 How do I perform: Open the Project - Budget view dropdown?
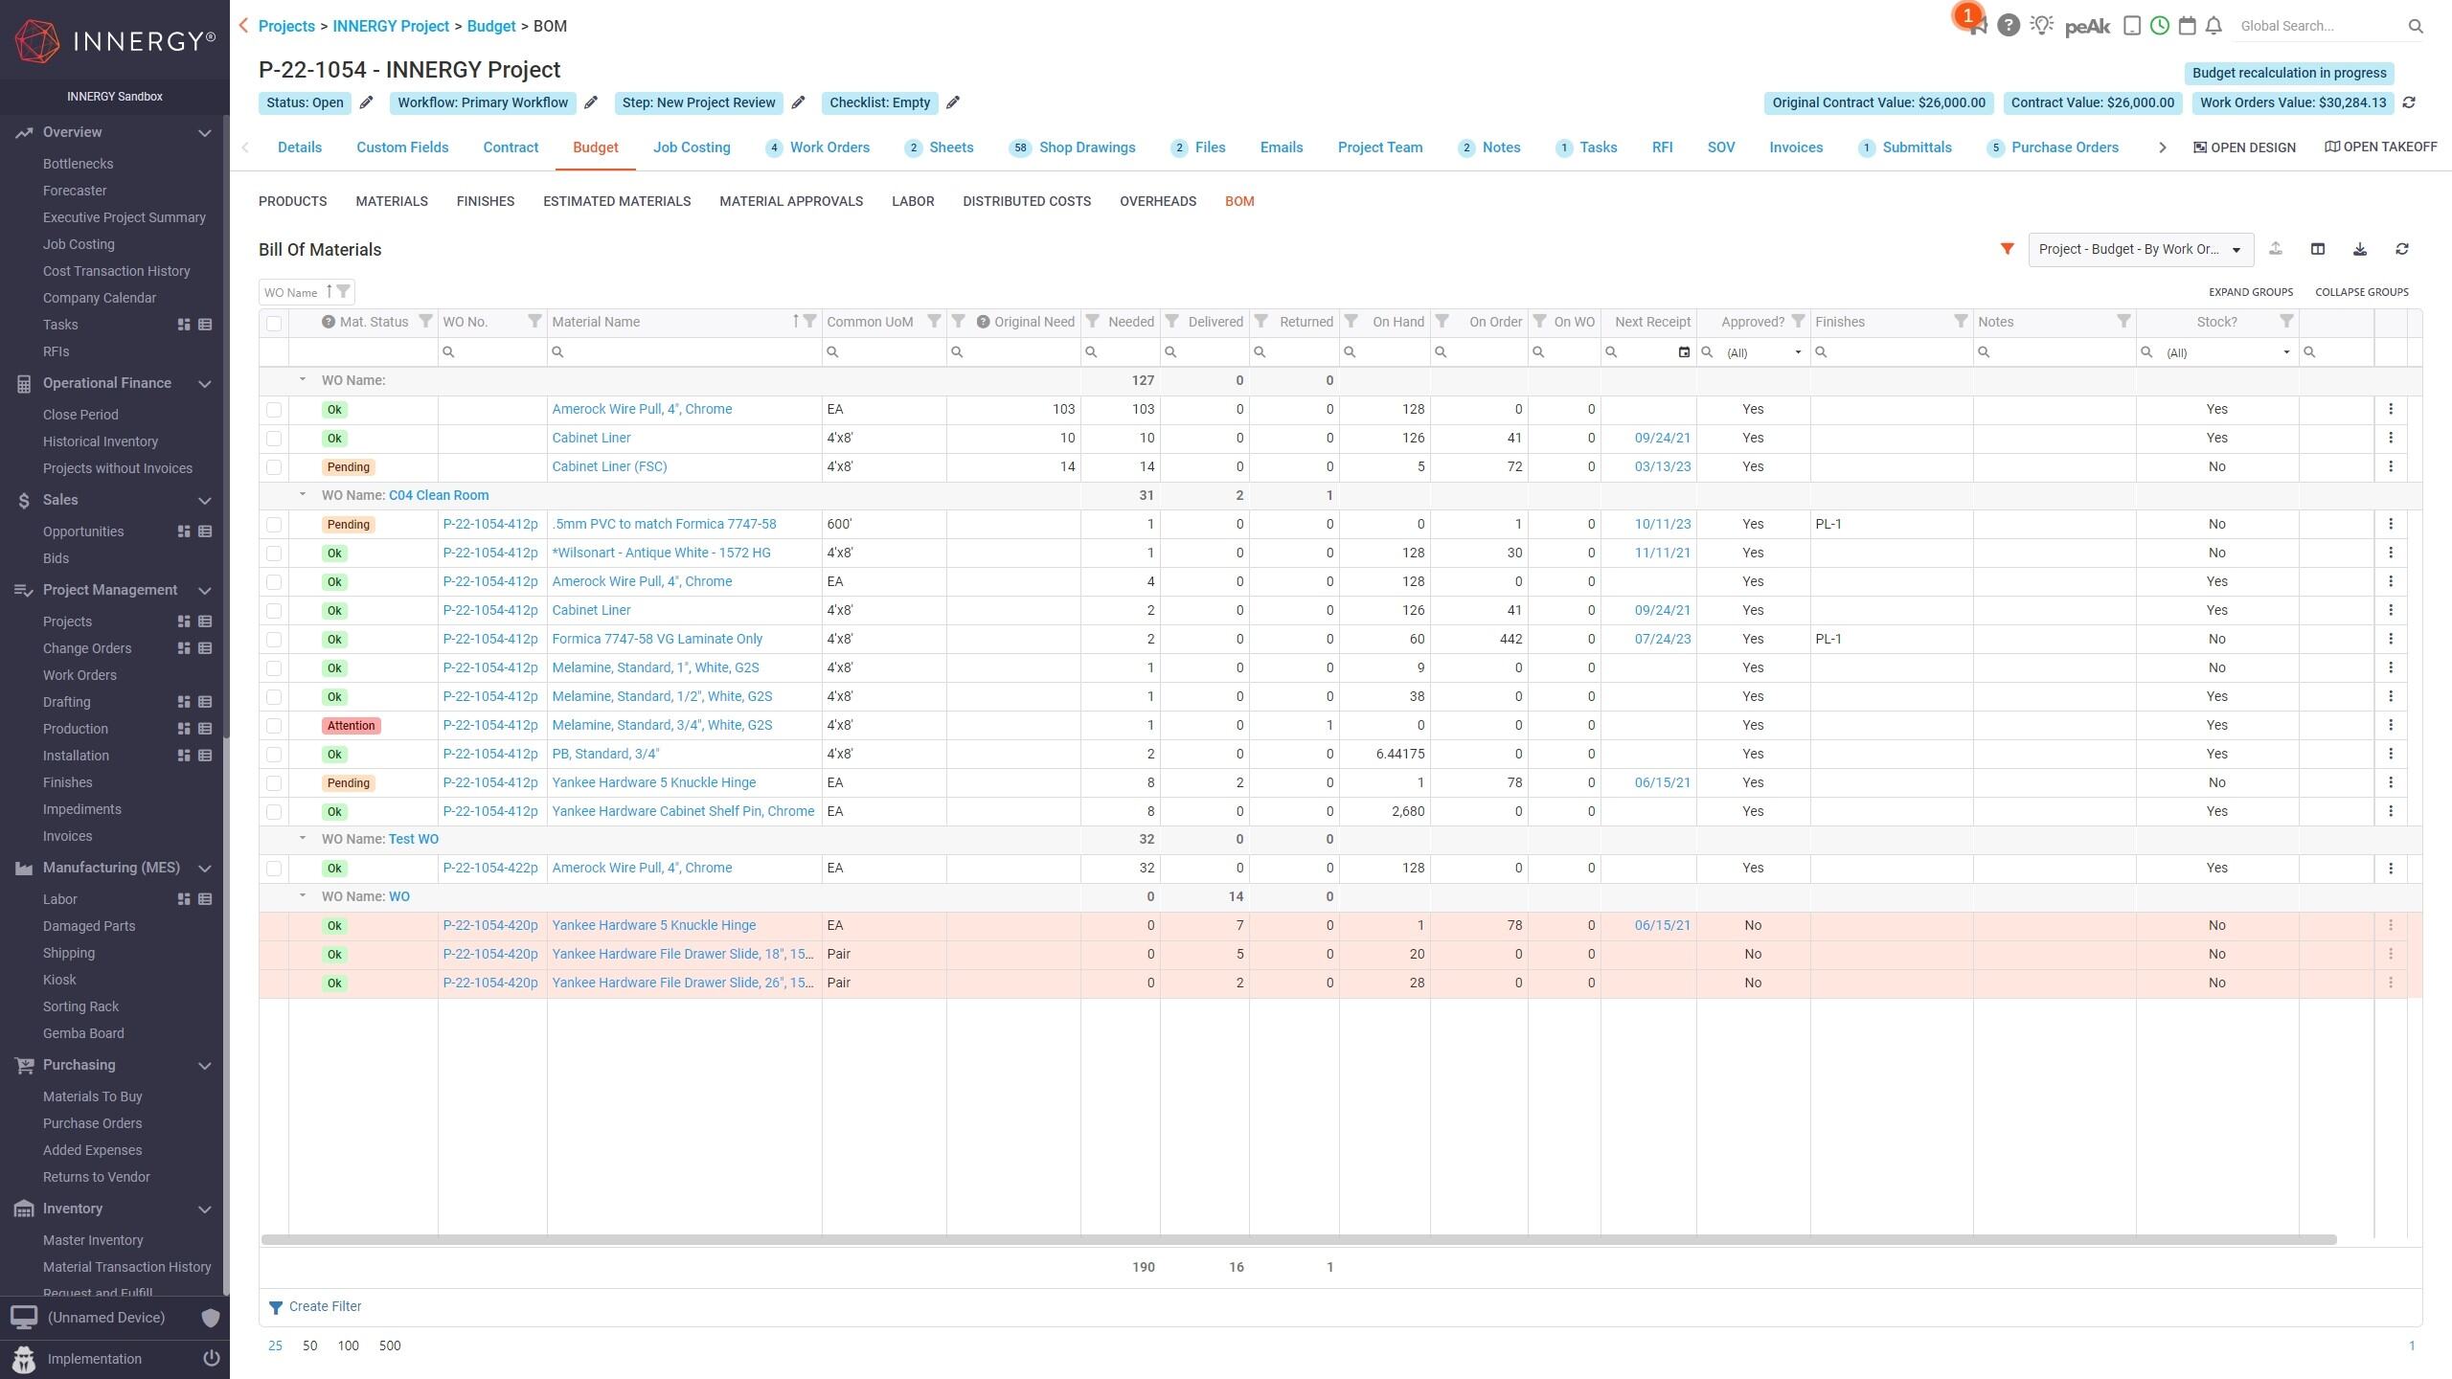pos(2140,249)
